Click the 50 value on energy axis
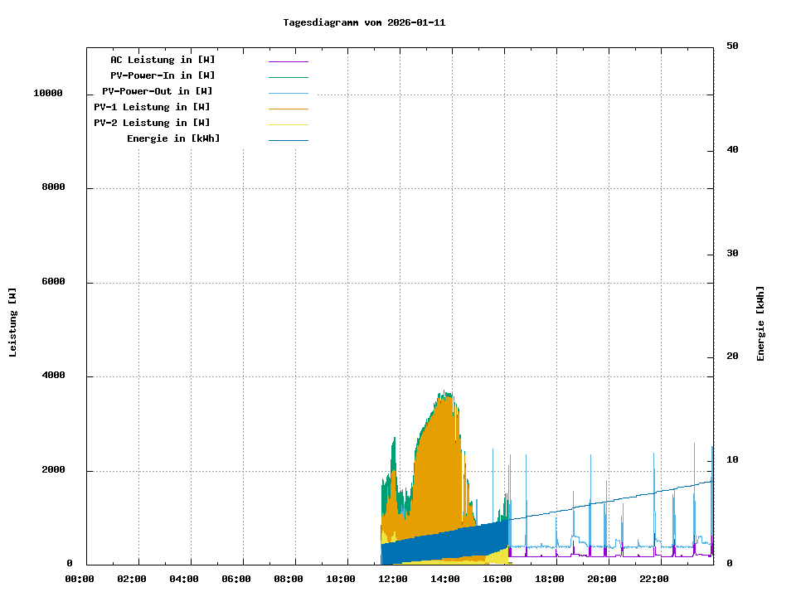 [x=732, y=46]
